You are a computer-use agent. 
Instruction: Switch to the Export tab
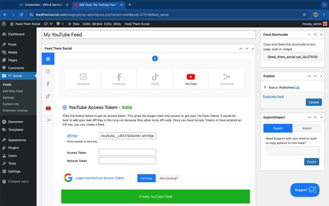tap(278, 128)
